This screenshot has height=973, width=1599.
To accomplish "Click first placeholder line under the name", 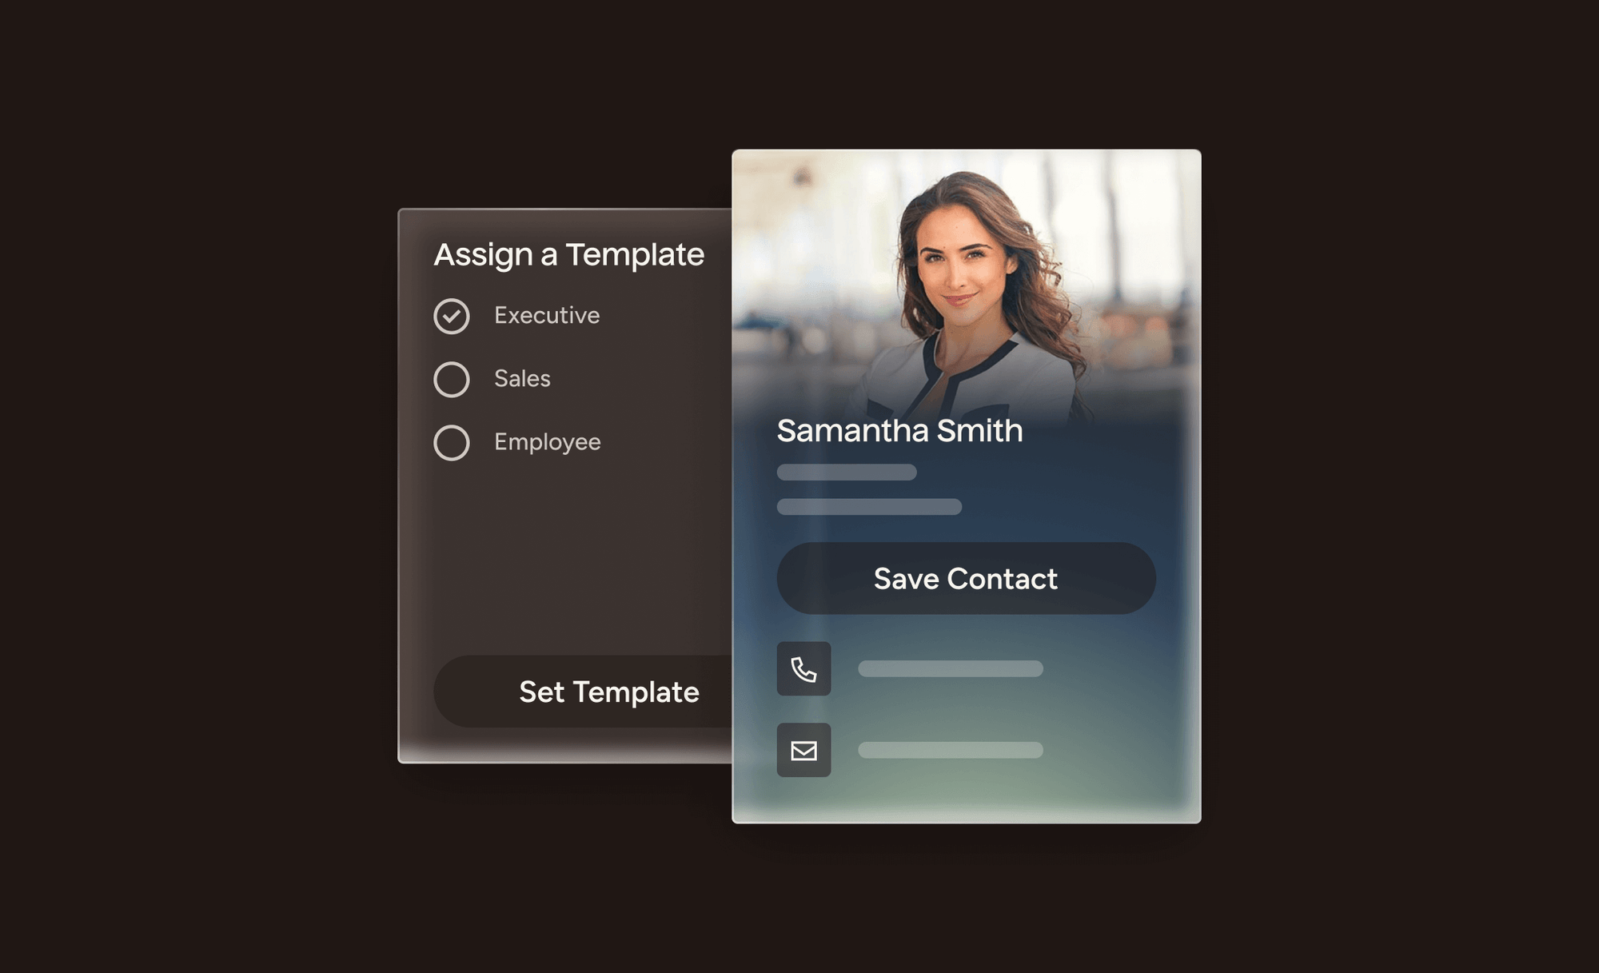I will (847, 472).
